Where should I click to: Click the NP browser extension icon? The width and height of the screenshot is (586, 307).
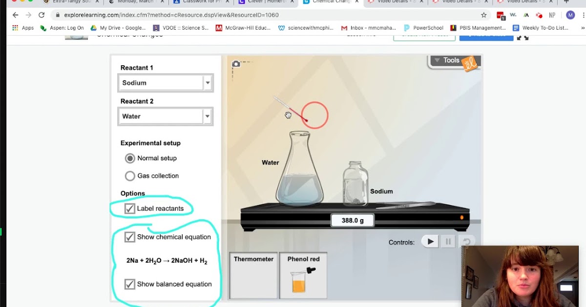pos(552,15)
